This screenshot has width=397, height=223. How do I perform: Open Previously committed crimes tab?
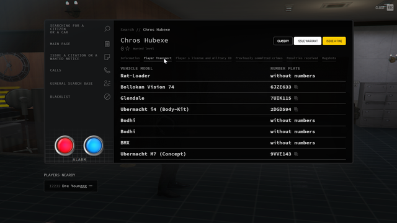259,58
